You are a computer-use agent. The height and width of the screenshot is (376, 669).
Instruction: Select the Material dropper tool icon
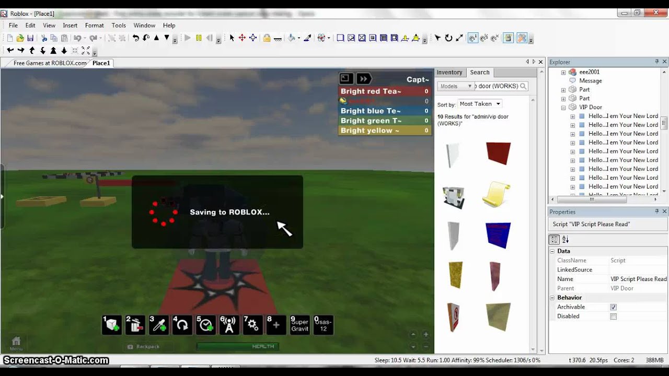[307, 38]
